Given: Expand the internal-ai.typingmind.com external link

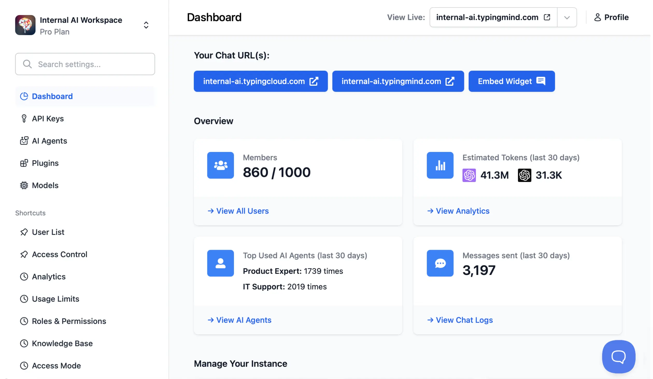Looking at the screenshot, I should 547,17.
